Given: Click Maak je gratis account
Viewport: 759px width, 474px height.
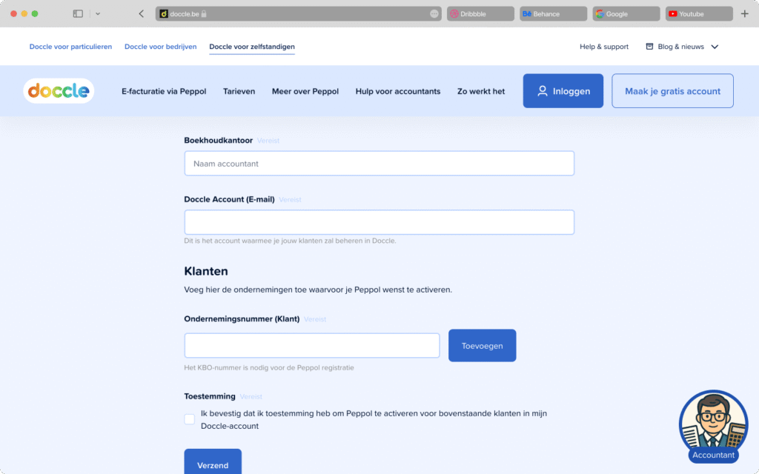Looking at the screenshot, I should 672,90.
